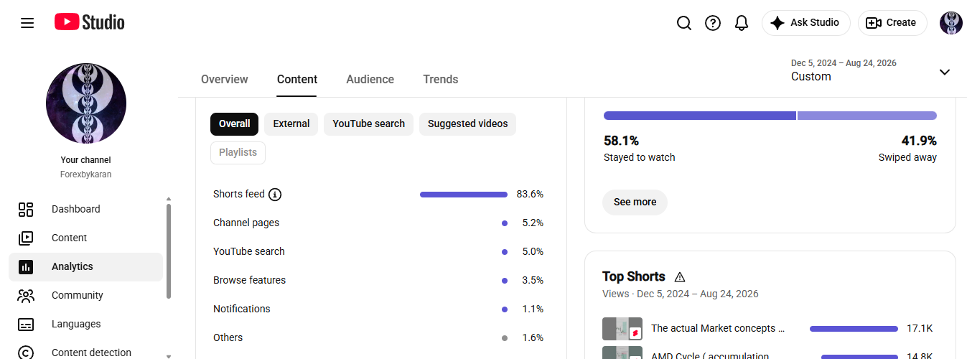Click the Shorts feed row label
Screen dimensions: 967x359
coord(239,194)
